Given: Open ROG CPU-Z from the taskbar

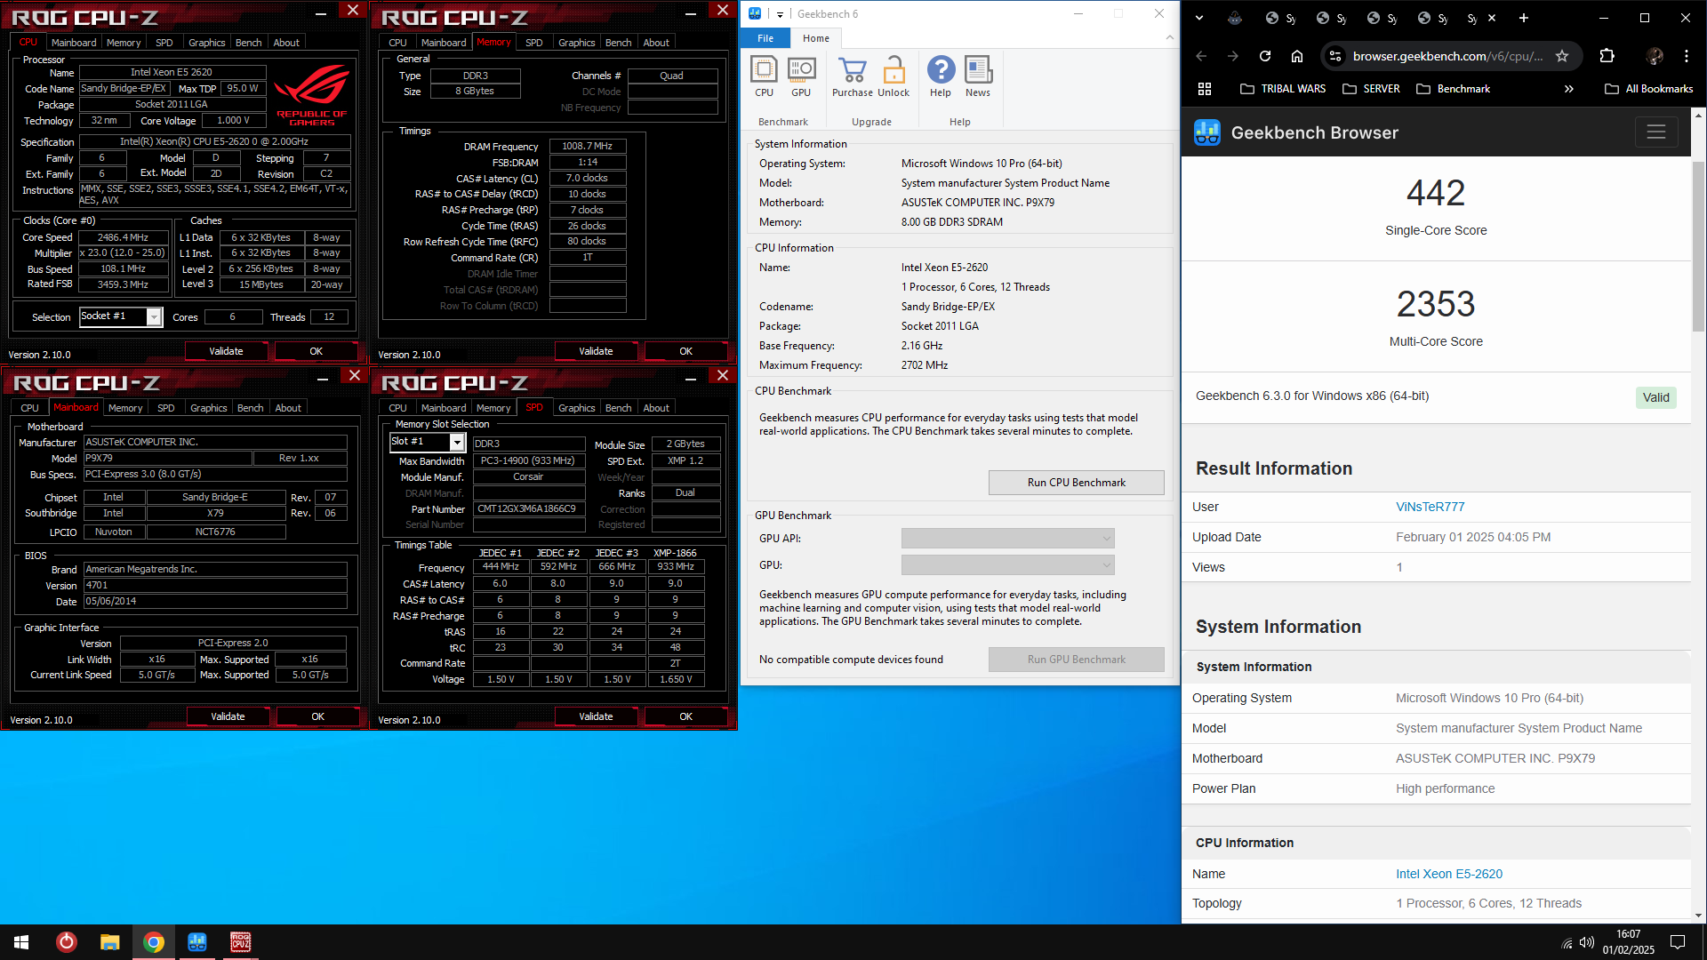Looking at the screenshot, I should pos(241,942).
